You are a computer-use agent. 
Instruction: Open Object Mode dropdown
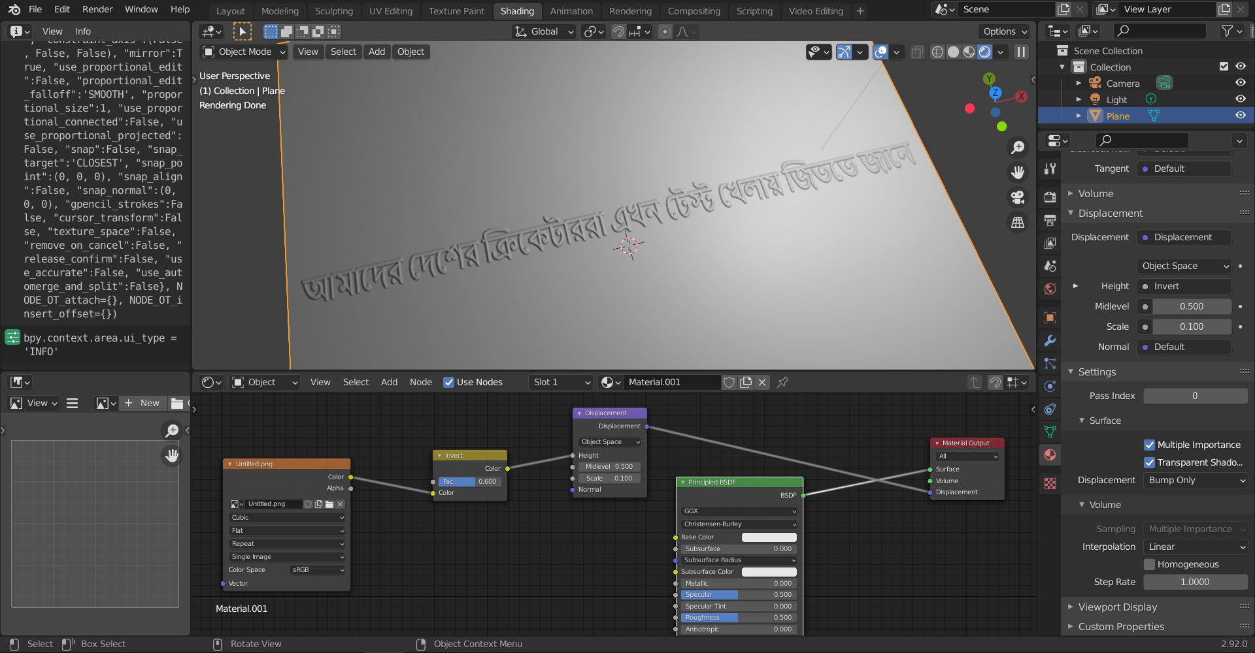tap(244, 52)
